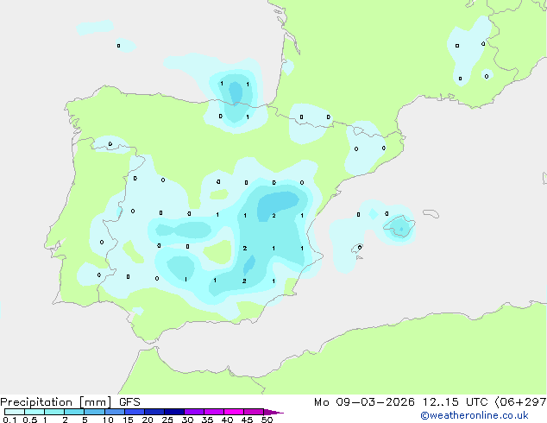Click the '20' legend scale label

coord(148,420)
